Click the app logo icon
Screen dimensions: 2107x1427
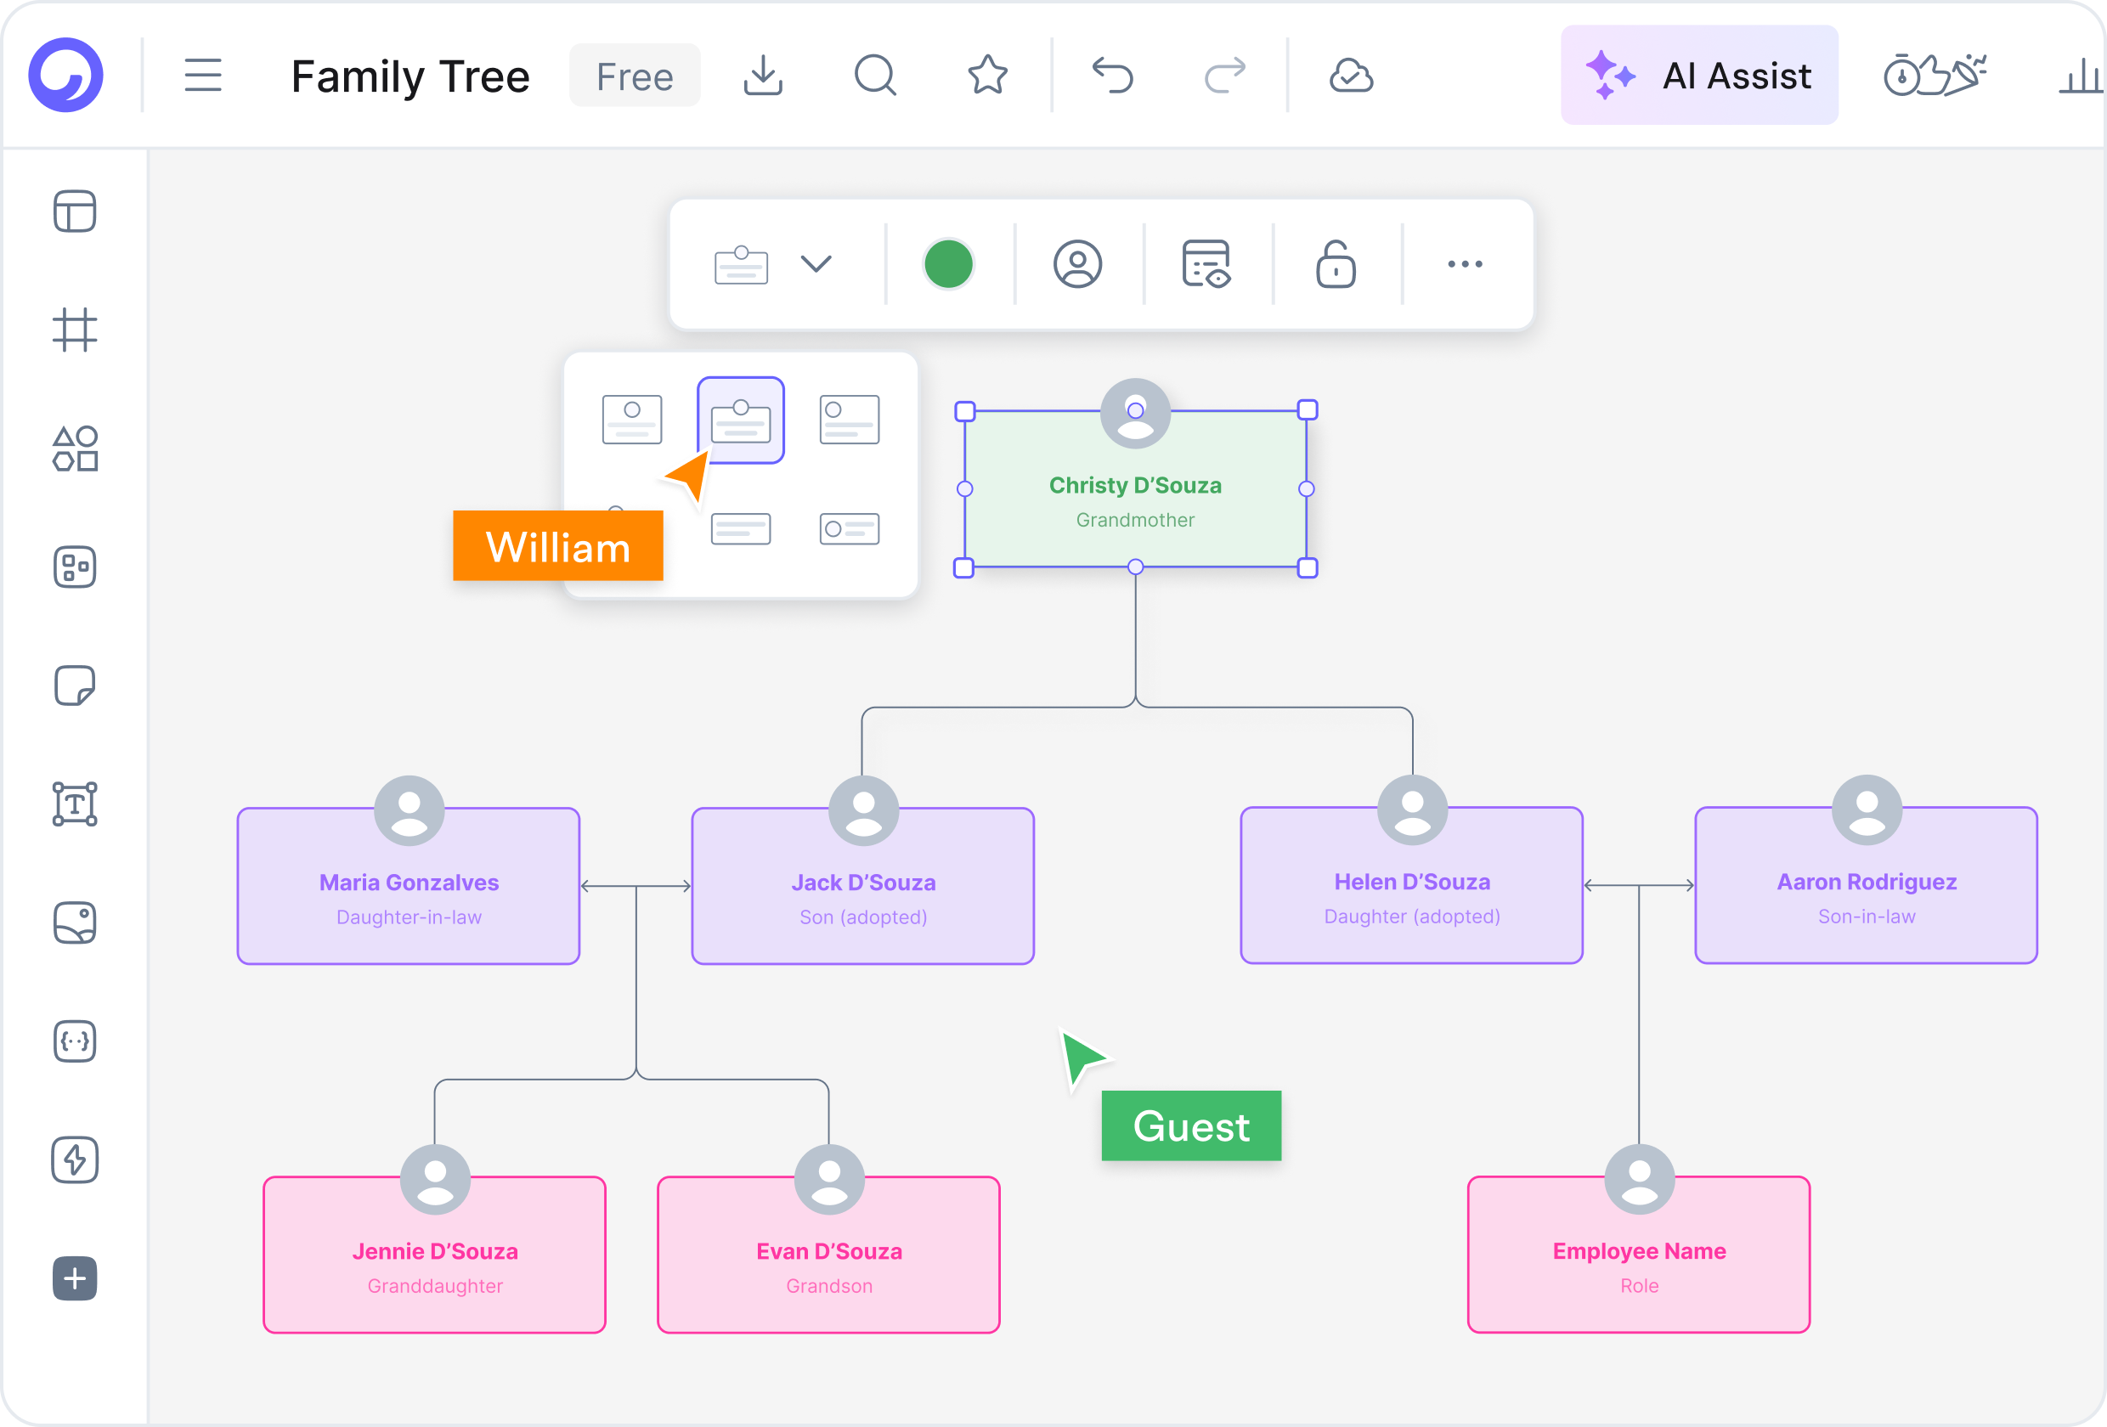point(65,76)
